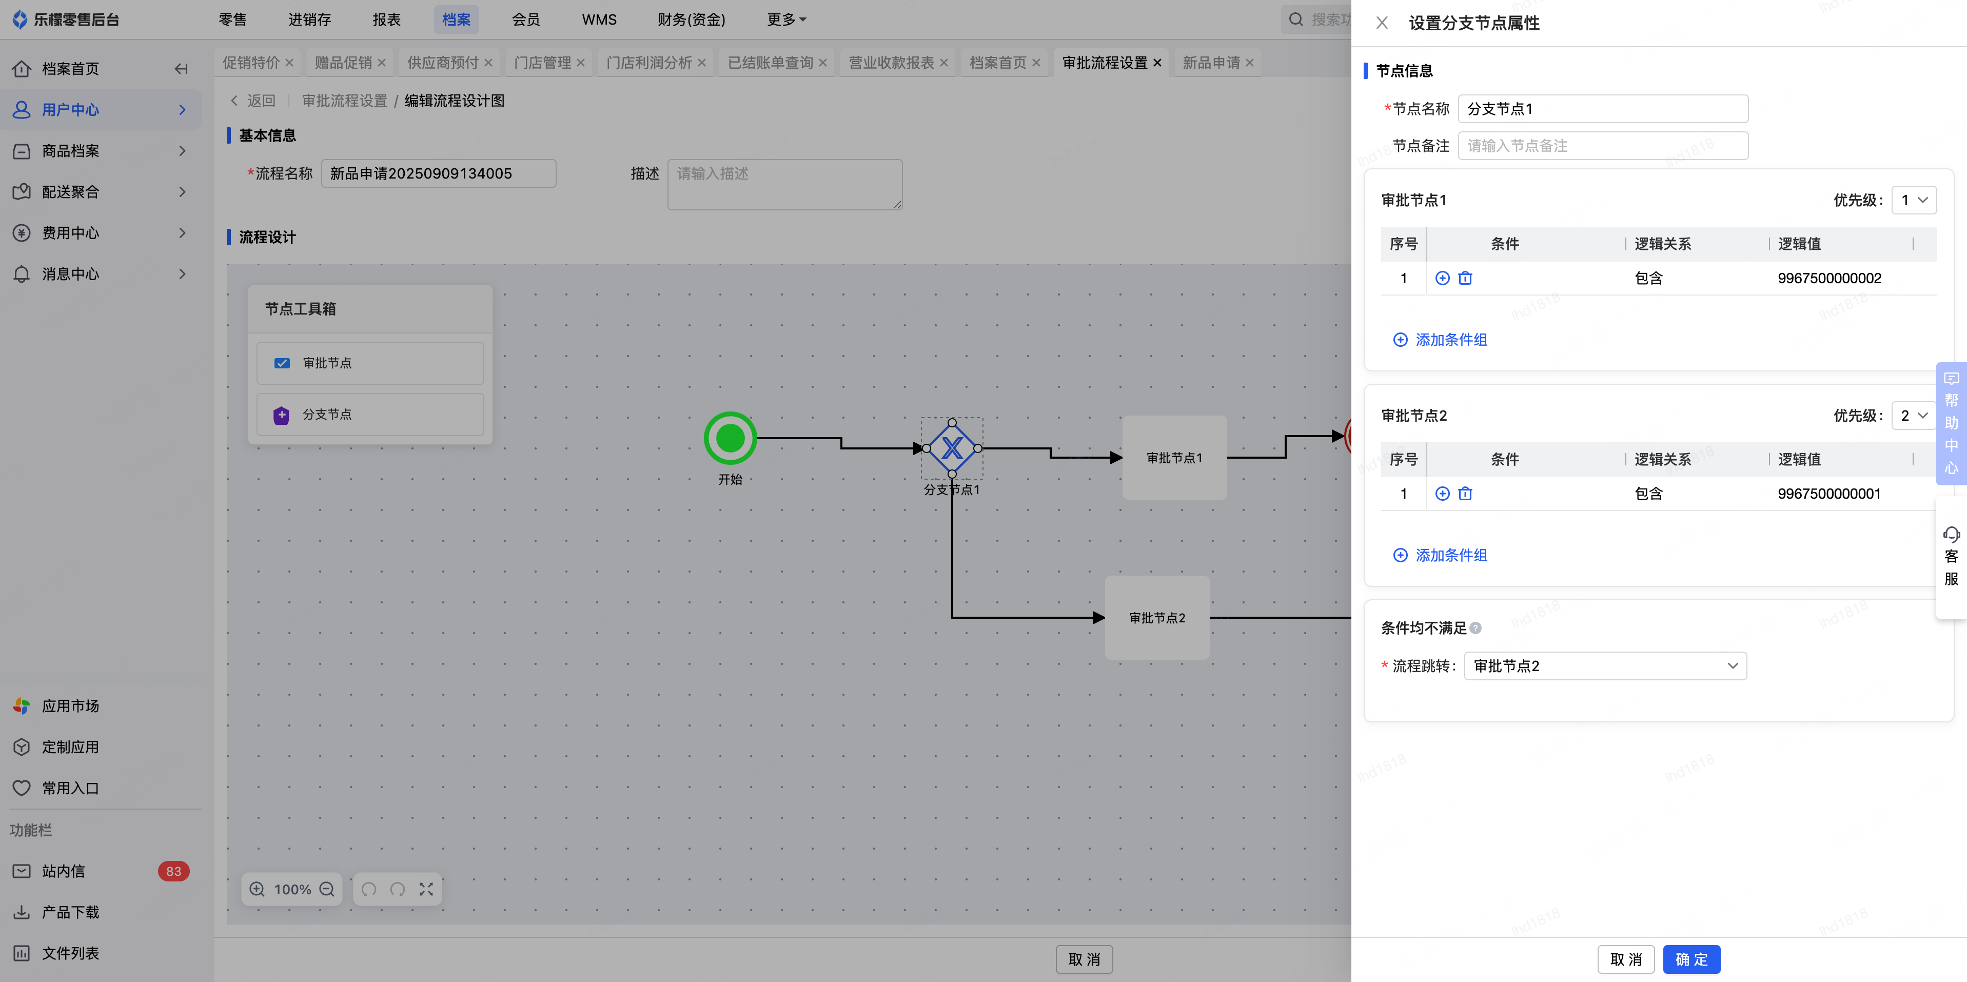
Task: Select the 分支节点1 diamond gateway on canvas
Action: click(951, 448)
